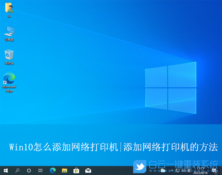Expand hidden system tray icons
Screen dimensions: 222x175
(172, 171)
